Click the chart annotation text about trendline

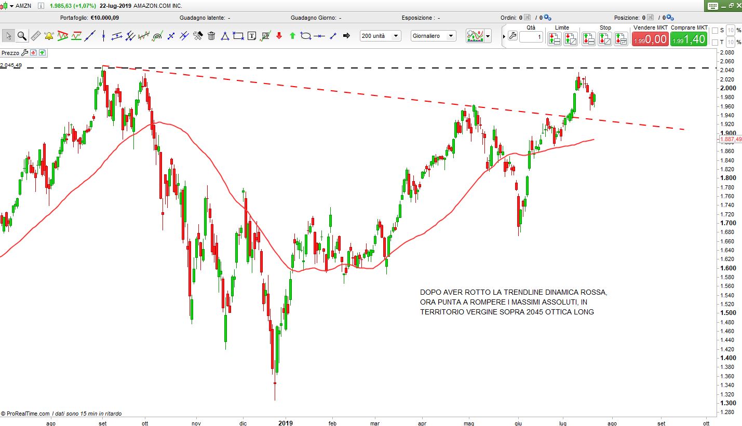(x=514, y=302)
